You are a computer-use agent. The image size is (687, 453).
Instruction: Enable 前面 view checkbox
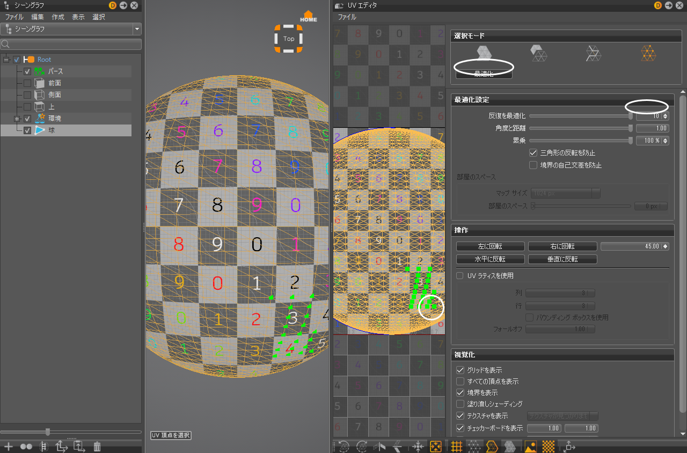(x=27, y=83)
